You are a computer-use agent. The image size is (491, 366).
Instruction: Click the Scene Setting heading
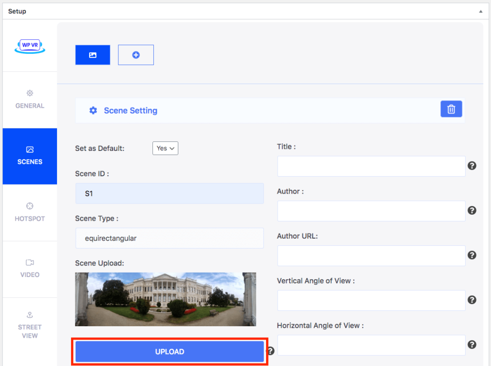pyautogui.click(x=130, y=111)
